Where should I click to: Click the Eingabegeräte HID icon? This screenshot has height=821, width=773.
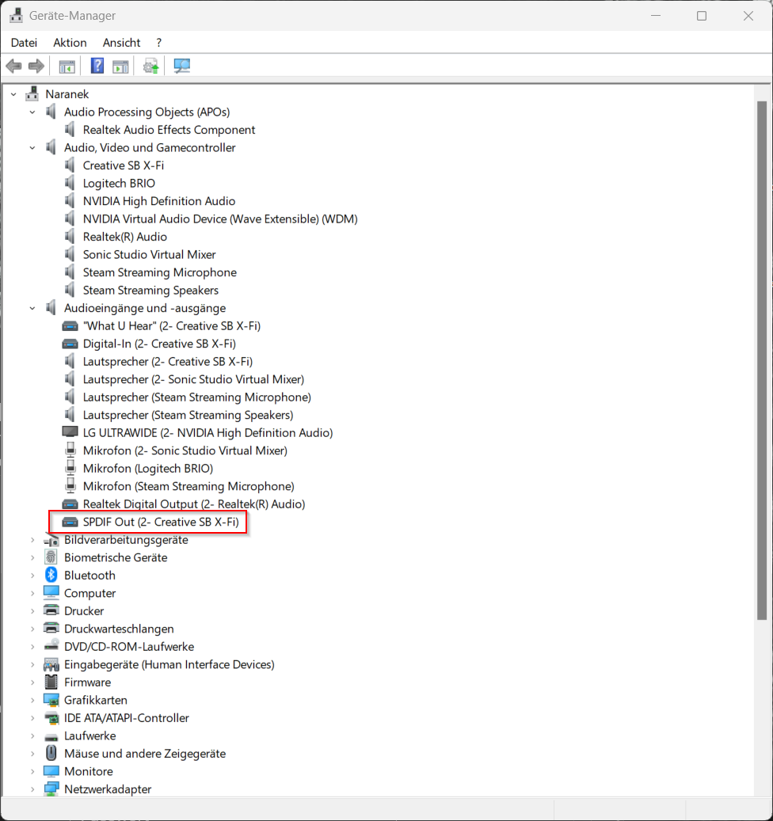click(x=51, y=664)
